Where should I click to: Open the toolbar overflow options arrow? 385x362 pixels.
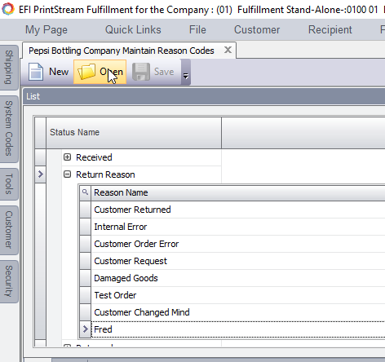click(x=186, y=76)
